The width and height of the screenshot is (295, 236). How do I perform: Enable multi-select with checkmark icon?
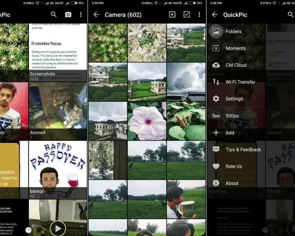186,14
